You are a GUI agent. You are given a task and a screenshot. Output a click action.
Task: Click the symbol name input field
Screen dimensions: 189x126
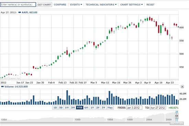click(x=18, y=4)
